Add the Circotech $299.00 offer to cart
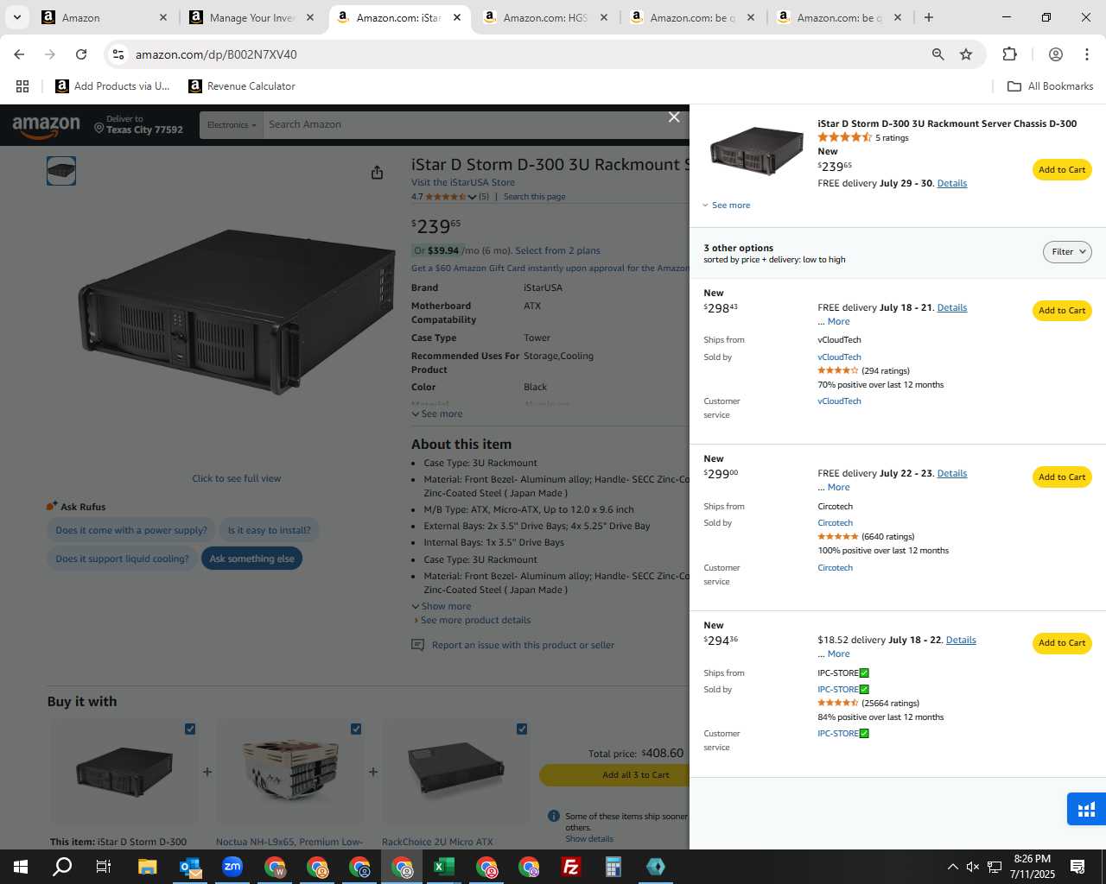 pos(1062,477)
